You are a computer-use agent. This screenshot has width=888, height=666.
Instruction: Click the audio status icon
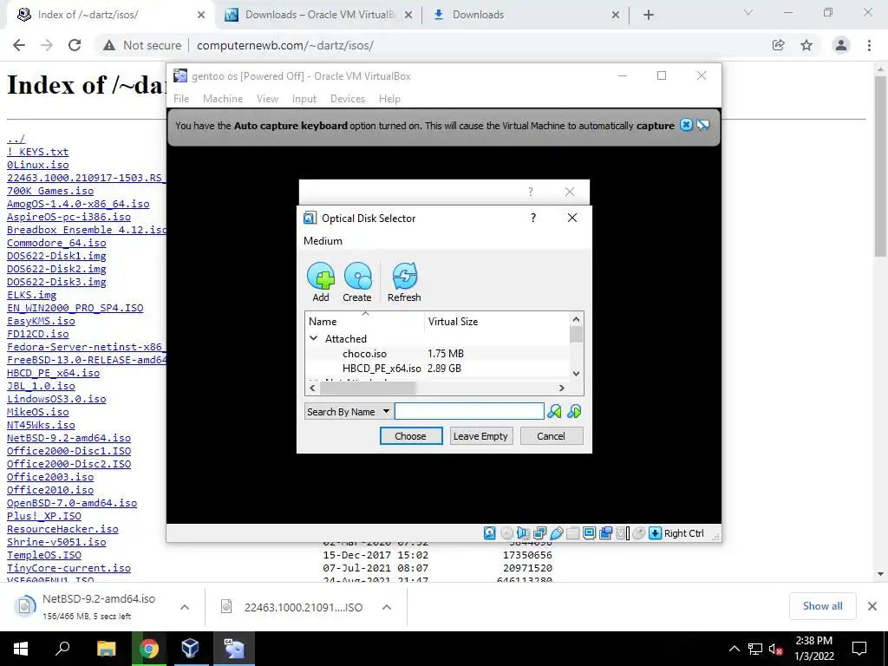523,533
